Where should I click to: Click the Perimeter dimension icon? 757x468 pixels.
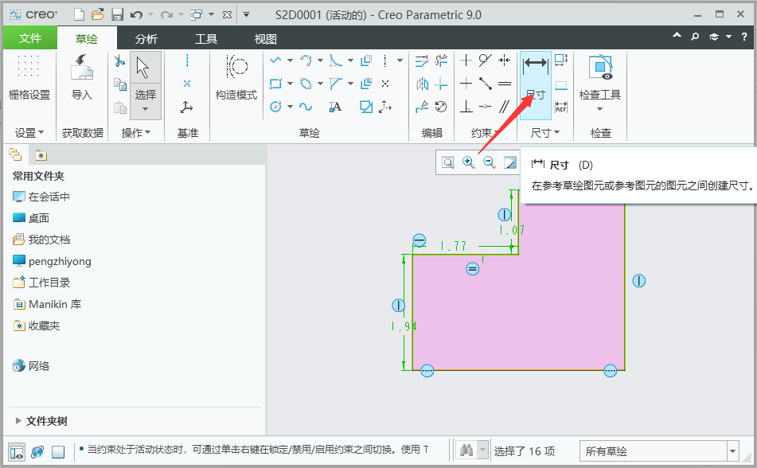pos(561,60)
